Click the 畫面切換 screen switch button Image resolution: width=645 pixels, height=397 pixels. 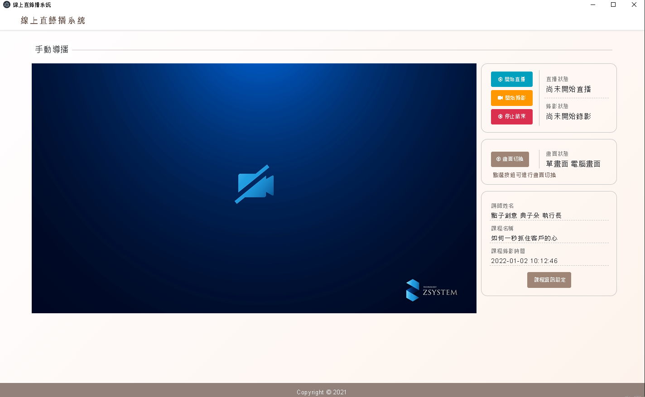coord(510,159)
